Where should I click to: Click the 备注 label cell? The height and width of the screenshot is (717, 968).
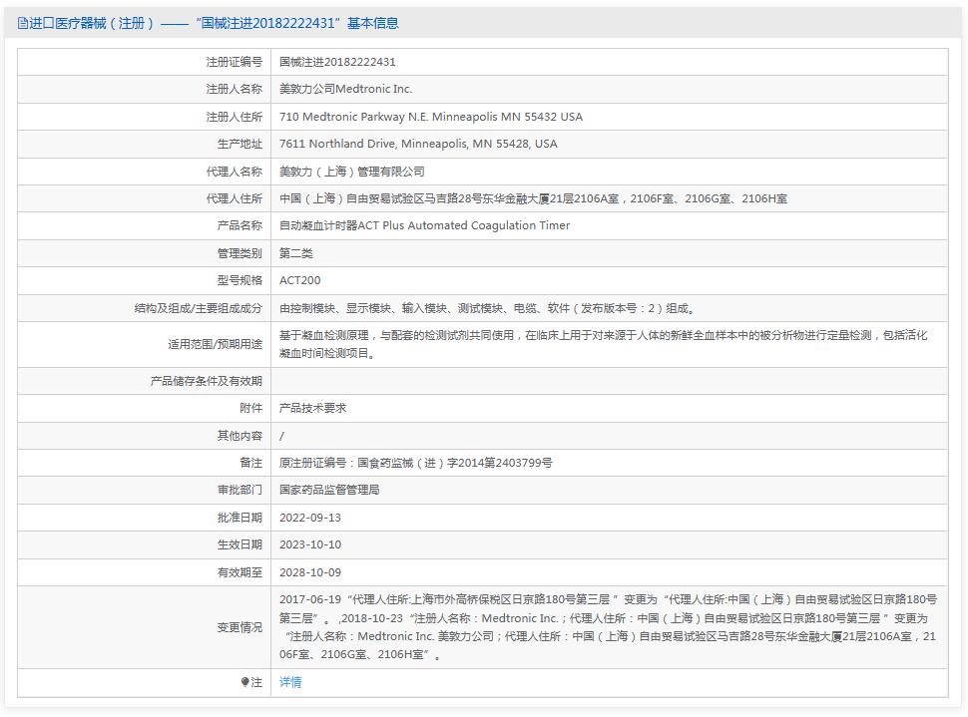144,463
